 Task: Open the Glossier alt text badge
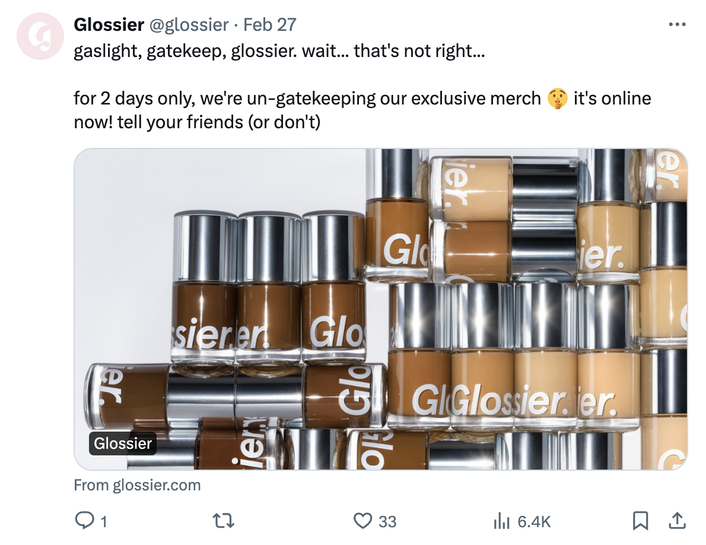[122, 443]
